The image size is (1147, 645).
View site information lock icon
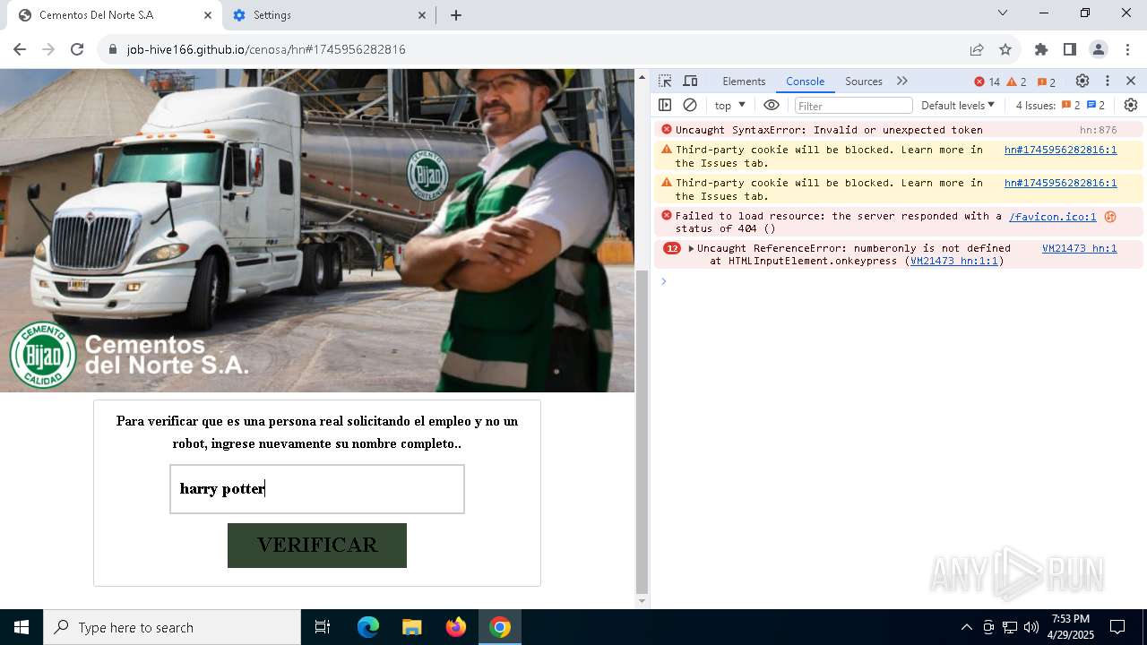click(112, 49)
